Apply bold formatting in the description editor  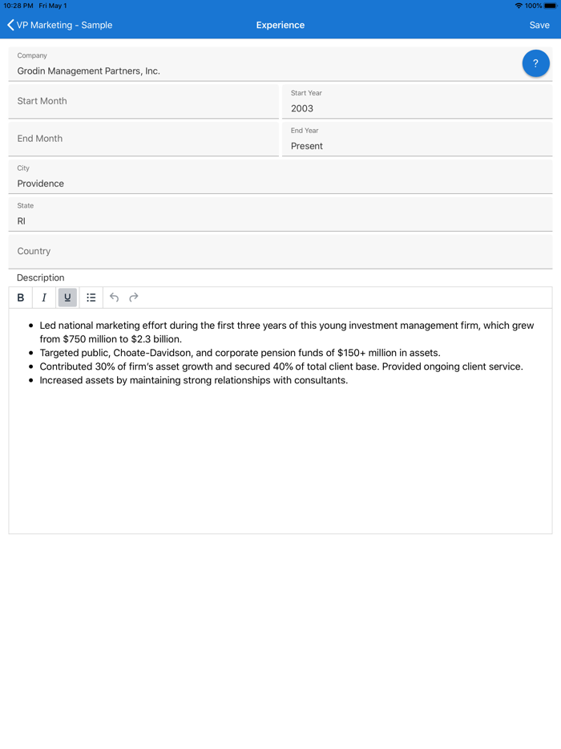tap(20, 298)
